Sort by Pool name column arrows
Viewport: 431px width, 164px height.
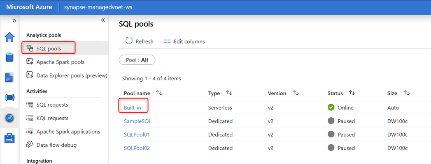(159, 93)
